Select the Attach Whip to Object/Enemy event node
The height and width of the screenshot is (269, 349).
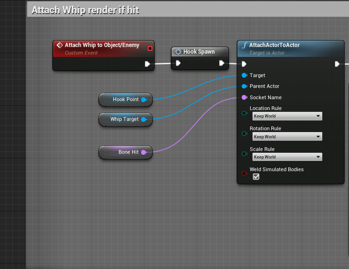tap(98, 46)
